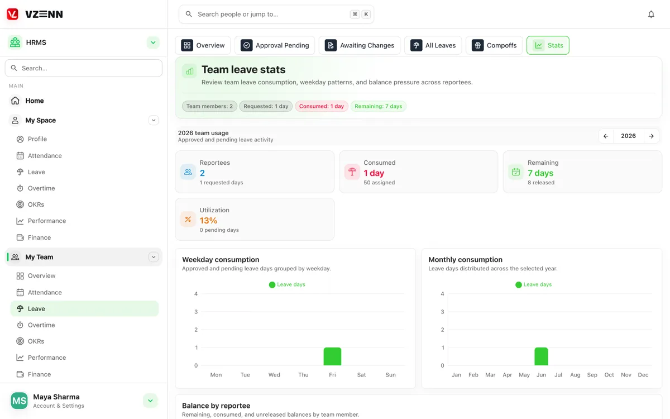Click the My Space person icon
The height and width of the screenshot is (419, 670).
pos(15,120)
